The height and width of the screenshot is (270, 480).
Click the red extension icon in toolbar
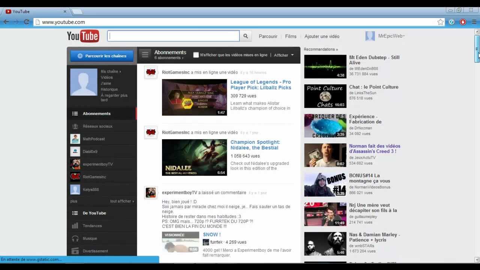click(463, 22)
